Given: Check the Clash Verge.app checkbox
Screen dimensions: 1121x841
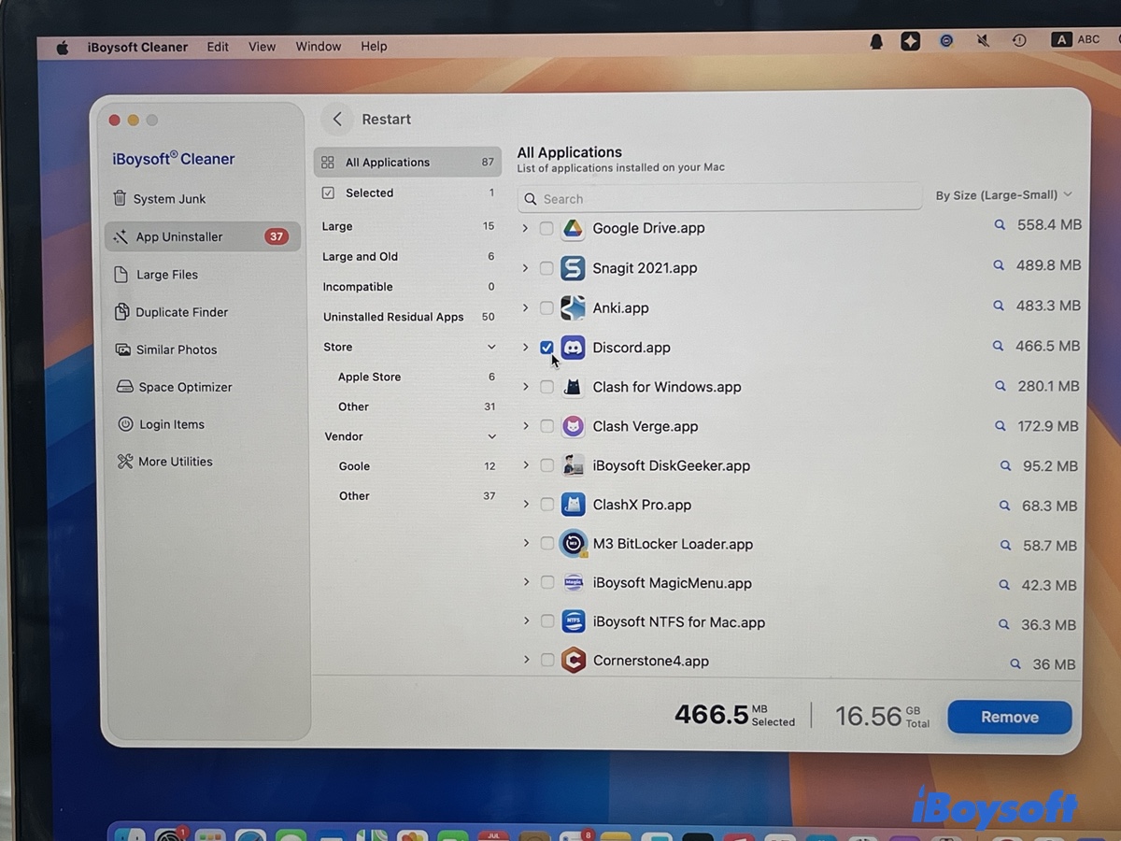Looking at the screenshot, I should 546,426.
